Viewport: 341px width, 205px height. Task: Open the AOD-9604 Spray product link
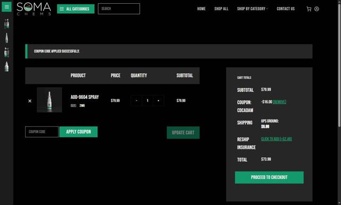(x=85, y=97)
